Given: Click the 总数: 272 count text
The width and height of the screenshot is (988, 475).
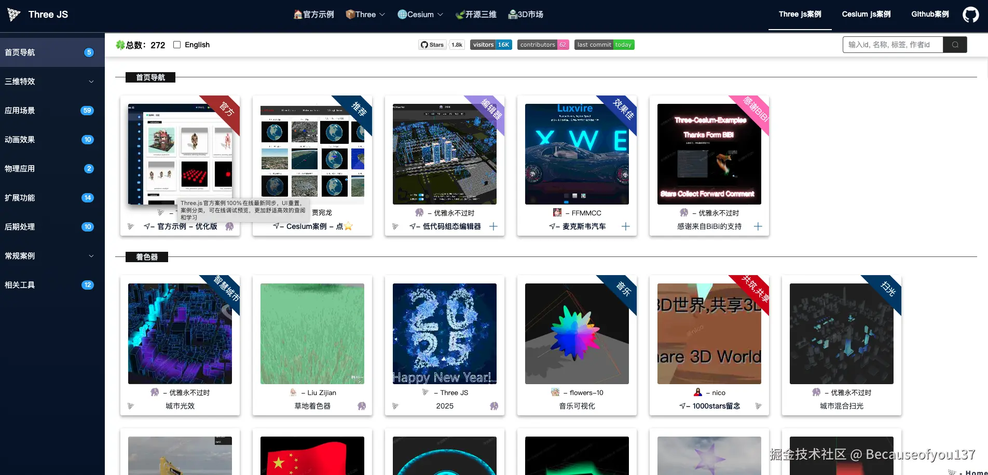Looking at the screenshot, I should click(145, 45).
